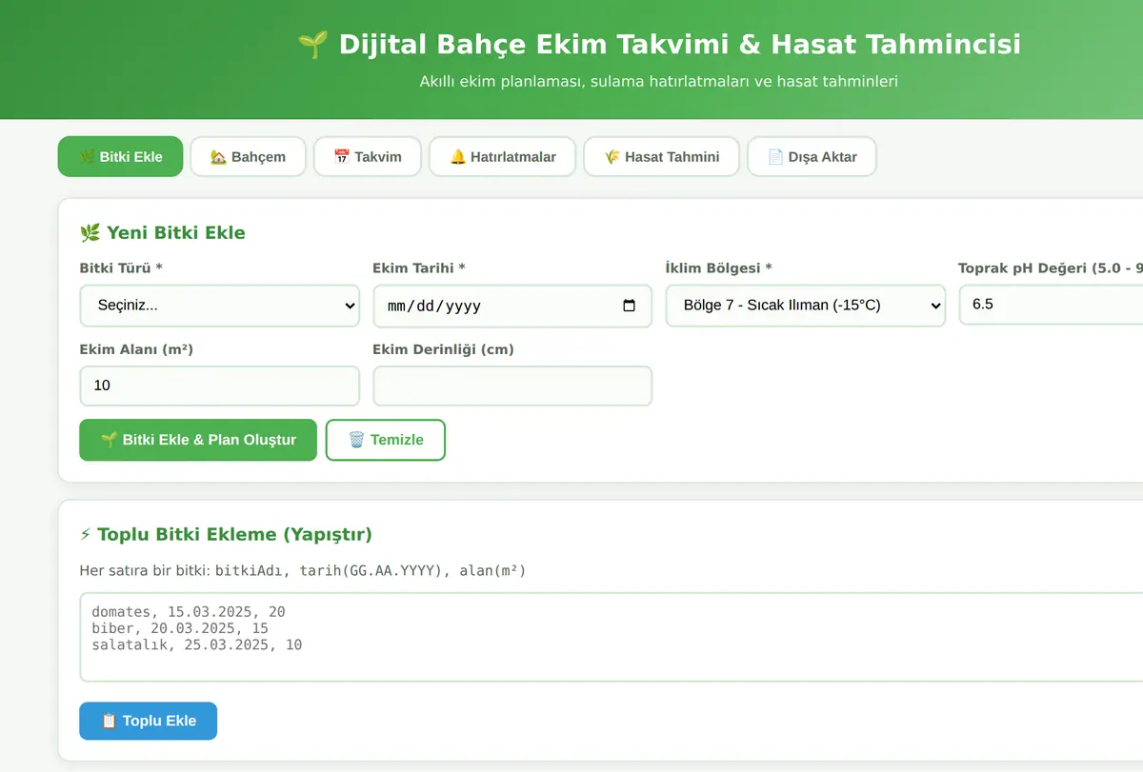The image size is (1143, 772).
Task: Click the 'Ekim Derinliği (cm)' label
Action: coord(443,349)
